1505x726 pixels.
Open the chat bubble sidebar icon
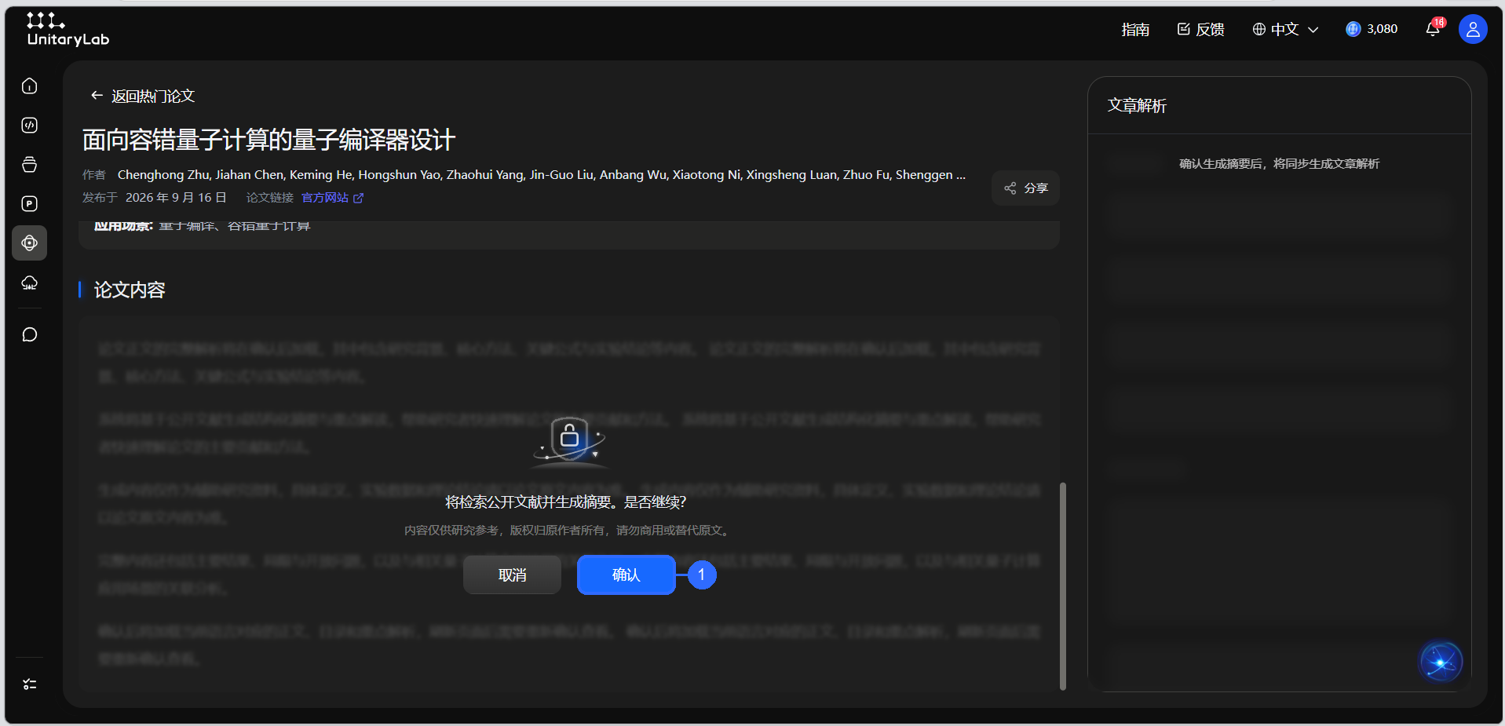pos(30,334)
